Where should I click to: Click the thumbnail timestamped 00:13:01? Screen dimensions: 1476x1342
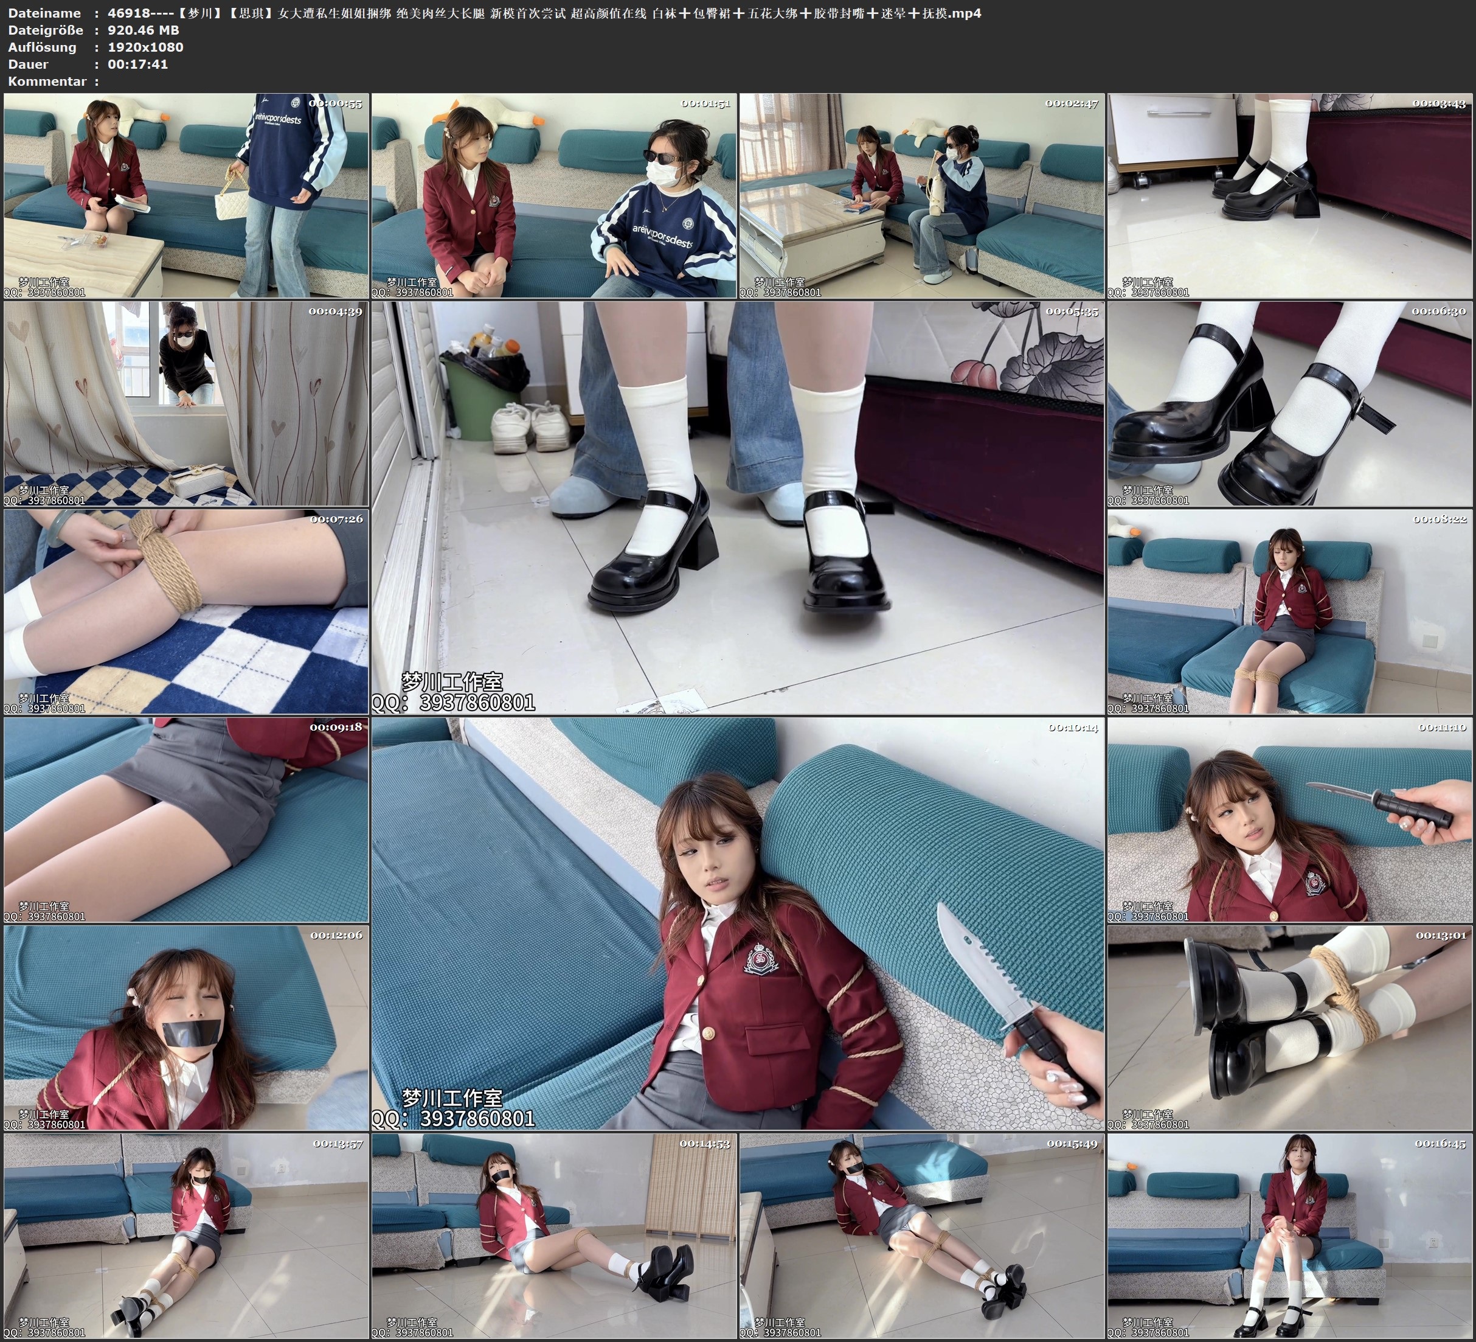(1290, 1027)
